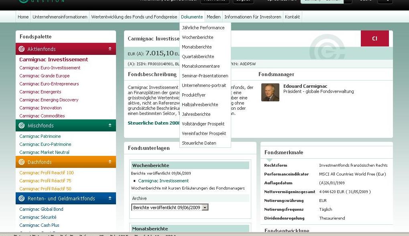Open Monatskommentare from the menu
The height and width of the screenshot is (236, 409).
pos(201,66)
